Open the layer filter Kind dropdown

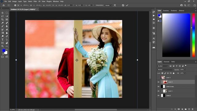[x=163, y=66]
